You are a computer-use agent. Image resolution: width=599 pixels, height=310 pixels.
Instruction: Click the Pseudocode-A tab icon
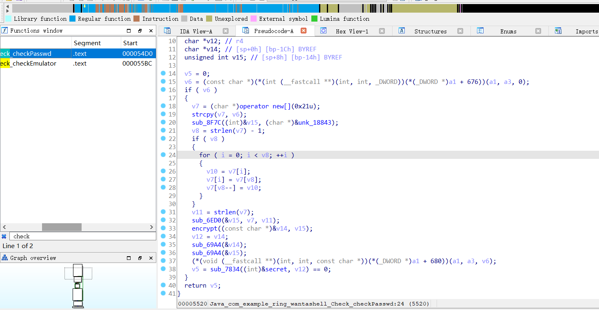(245, 31)
